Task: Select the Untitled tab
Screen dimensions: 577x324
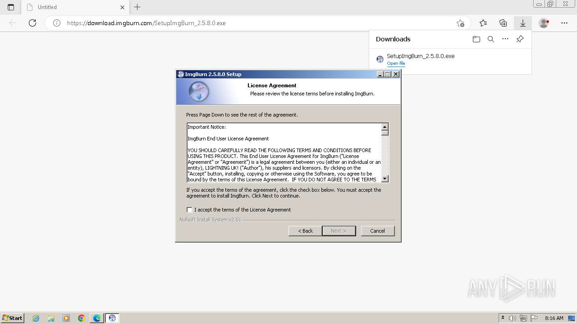Action: [x=74, y=7]
